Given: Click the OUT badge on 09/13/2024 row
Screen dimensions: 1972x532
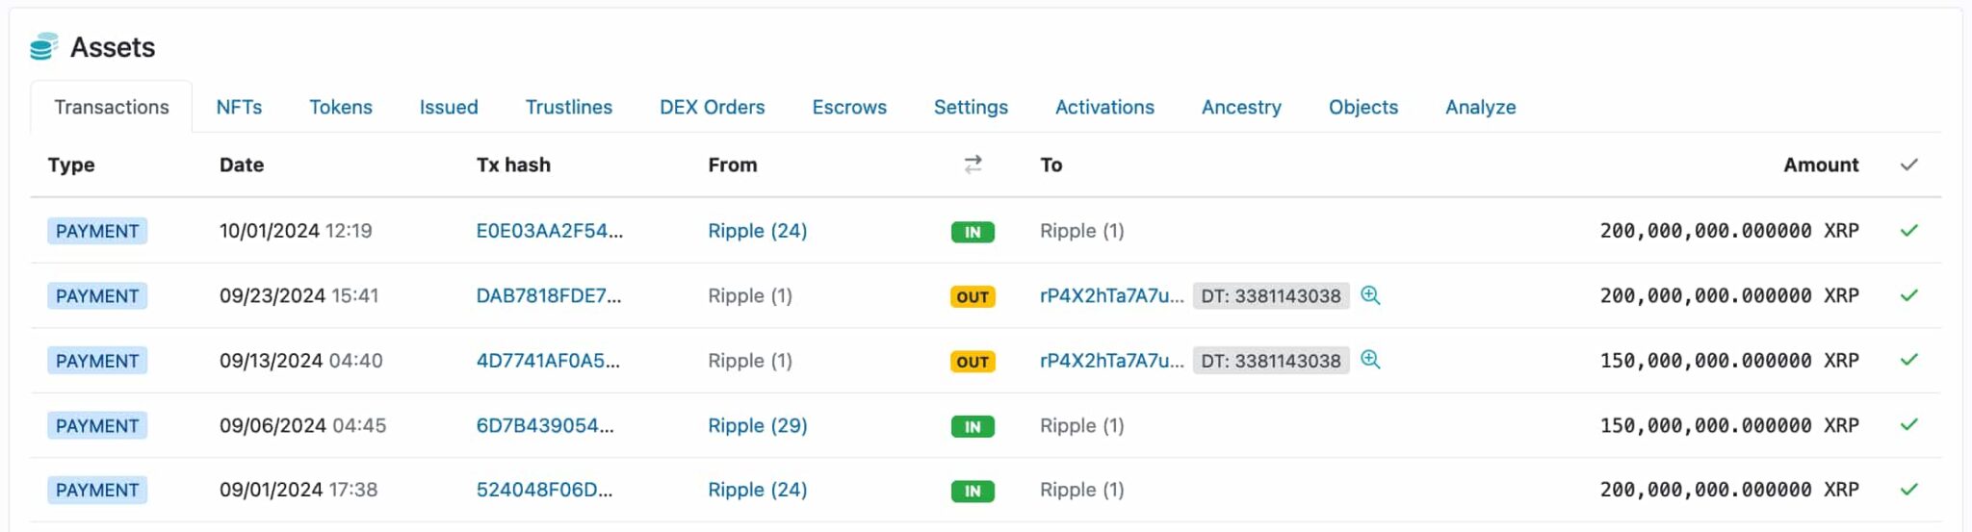Looking at the screenshot, I should [973, 362].
